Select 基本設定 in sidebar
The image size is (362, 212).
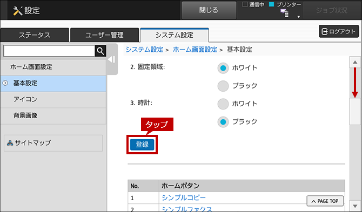pos(53,83)
